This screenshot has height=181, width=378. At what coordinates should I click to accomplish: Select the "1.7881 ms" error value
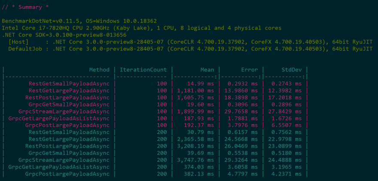(243, 119)
